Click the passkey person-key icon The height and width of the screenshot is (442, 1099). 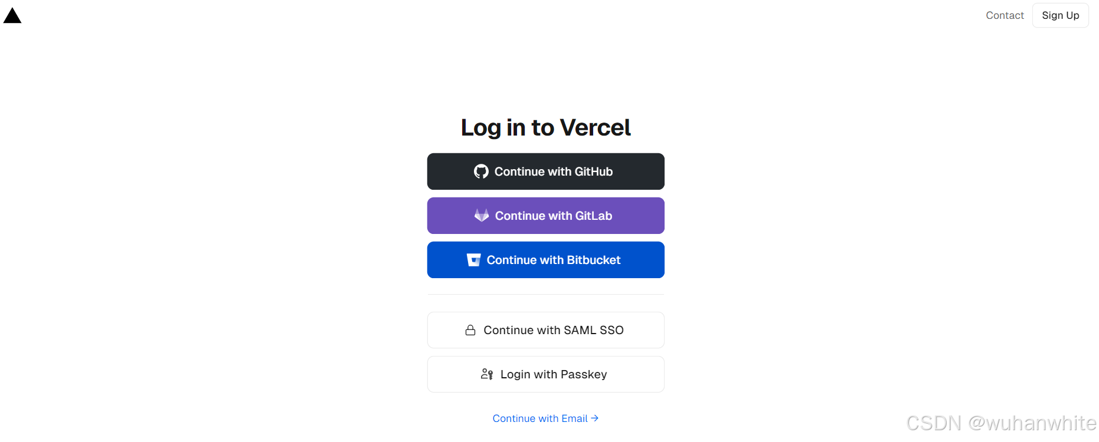click(487, 374)
